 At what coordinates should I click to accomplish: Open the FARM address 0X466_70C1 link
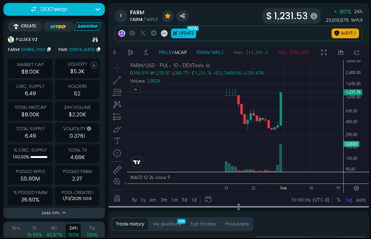click(33, 50)
